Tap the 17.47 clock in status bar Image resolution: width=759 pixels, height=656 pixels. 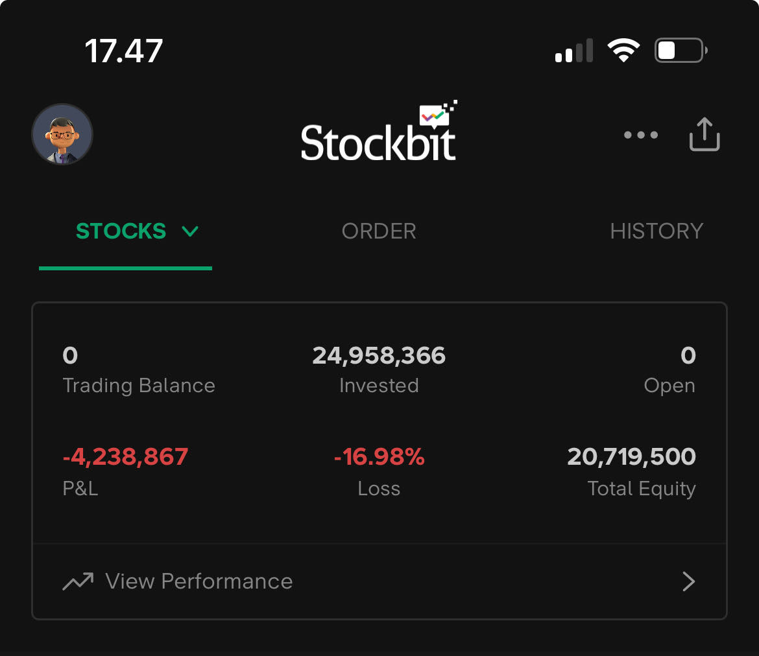click(124, 51)
